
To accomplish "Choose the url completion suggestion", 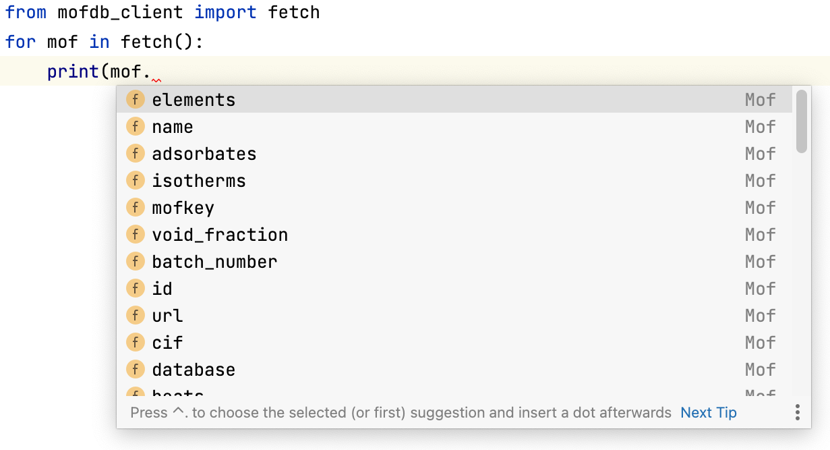I will (x=167, y=316).
